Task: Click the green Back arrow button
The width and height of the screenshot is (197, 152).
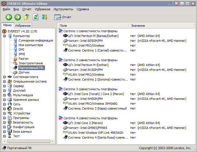Action: coord(9,17)
